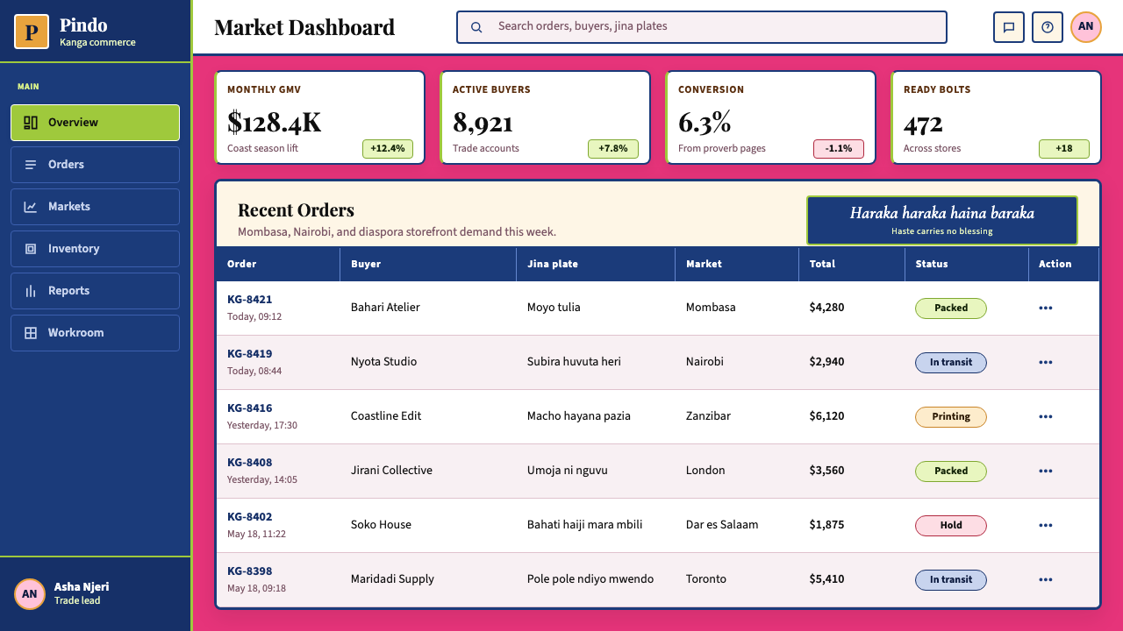Click the Overview sidebar icon
The width and height of the screenshot is (1123, 631).
[31, 123]
